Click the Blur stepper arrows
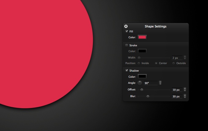Image resolution: width=208 pixels, height=131 pixels. [185, 96]
